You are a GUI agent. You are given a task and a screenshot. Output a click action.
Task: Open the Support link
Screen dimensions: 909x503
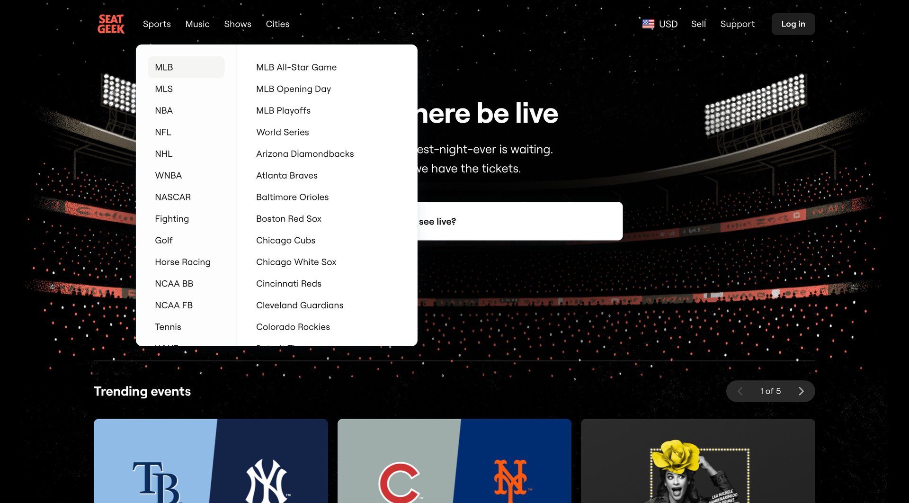tap(737, 24)
